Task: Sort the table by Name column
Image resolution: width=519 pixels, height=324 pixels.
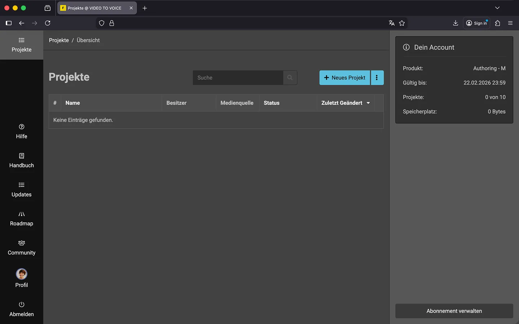Action: click(73, 103)
